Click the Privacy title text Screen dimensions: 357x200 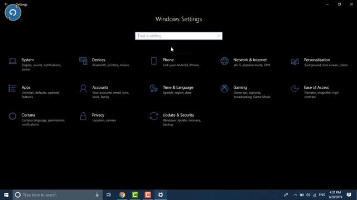(x=98, y=115)
